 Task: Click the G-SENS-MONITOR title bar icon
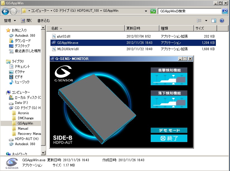(52, 59)
